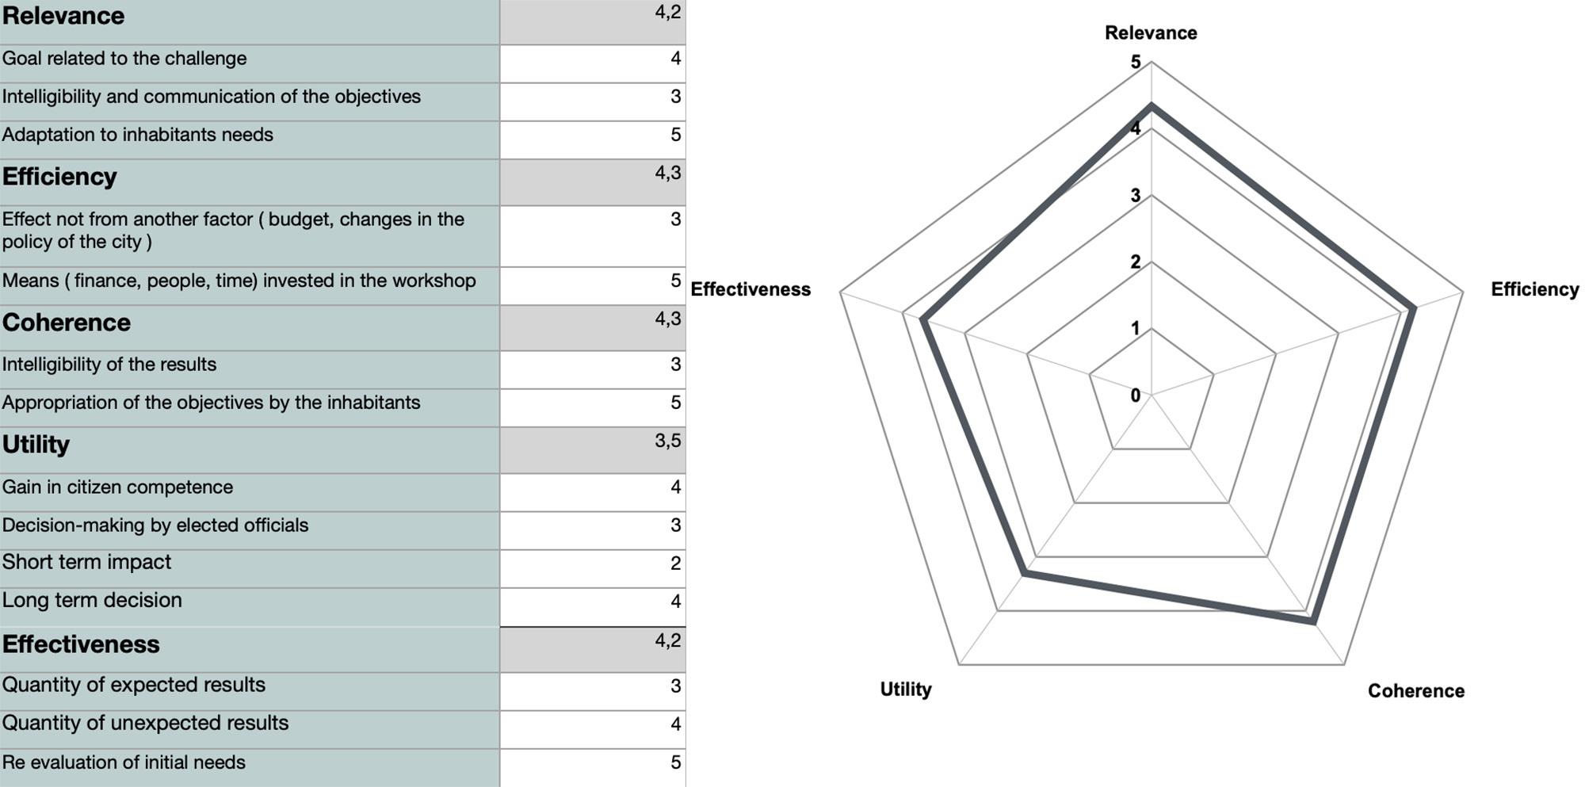The height and width of the screenshot is (787, 1585).
Task: Select the Efficiency header cell
Action: [x=250, y=182]
